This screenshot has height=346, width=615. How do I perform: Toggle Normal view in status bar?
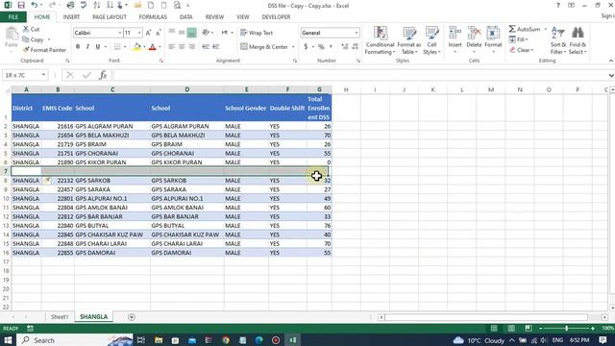click(494, 328)
